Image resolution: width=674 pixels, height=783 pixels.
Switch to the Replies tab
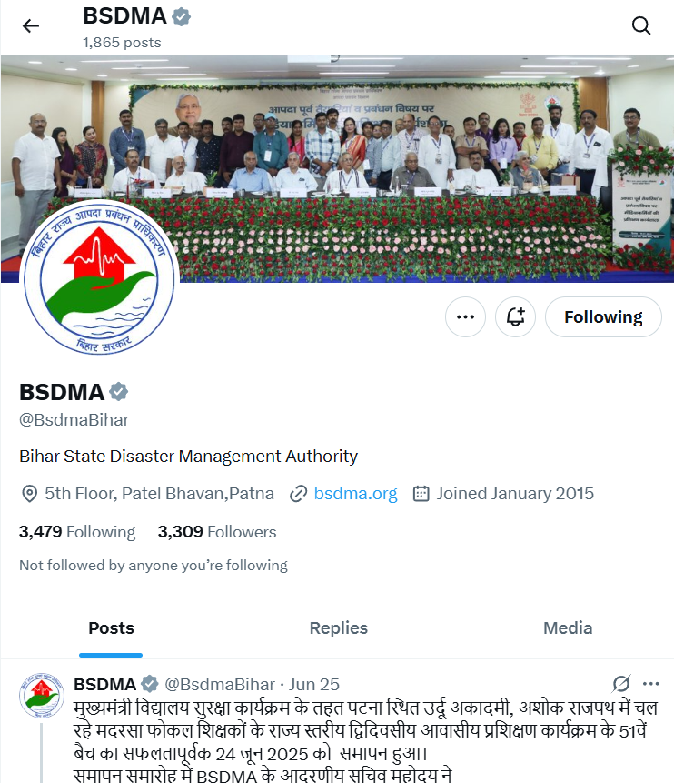(338, 628)
